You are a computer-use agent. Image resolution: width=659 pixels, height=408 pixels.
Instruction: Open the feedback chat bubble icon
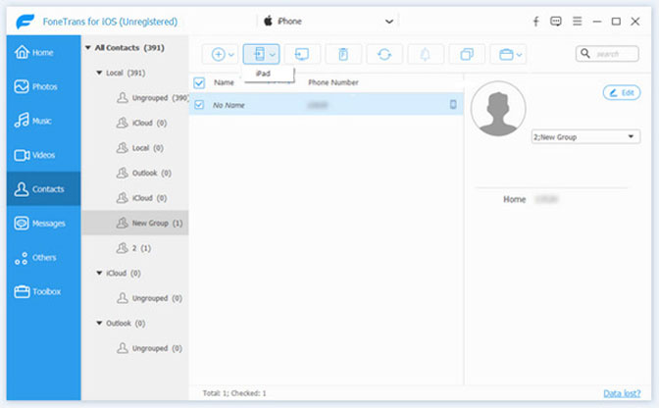coord(556,22)
